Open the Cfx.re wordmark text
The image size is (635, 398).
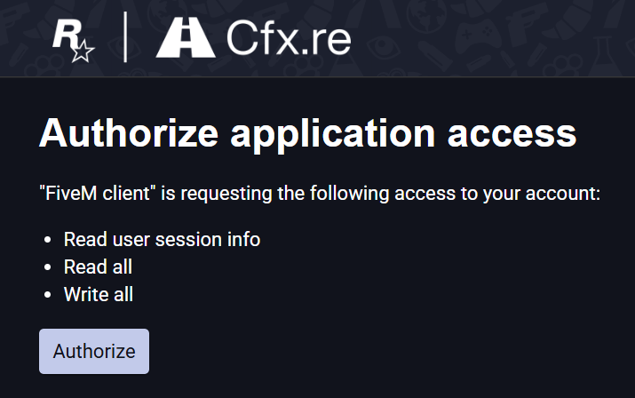(x=289, y=37)
